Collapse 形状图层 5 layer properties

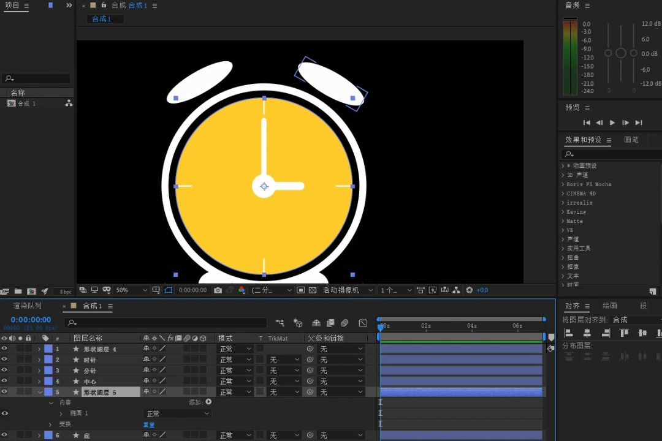40,392
